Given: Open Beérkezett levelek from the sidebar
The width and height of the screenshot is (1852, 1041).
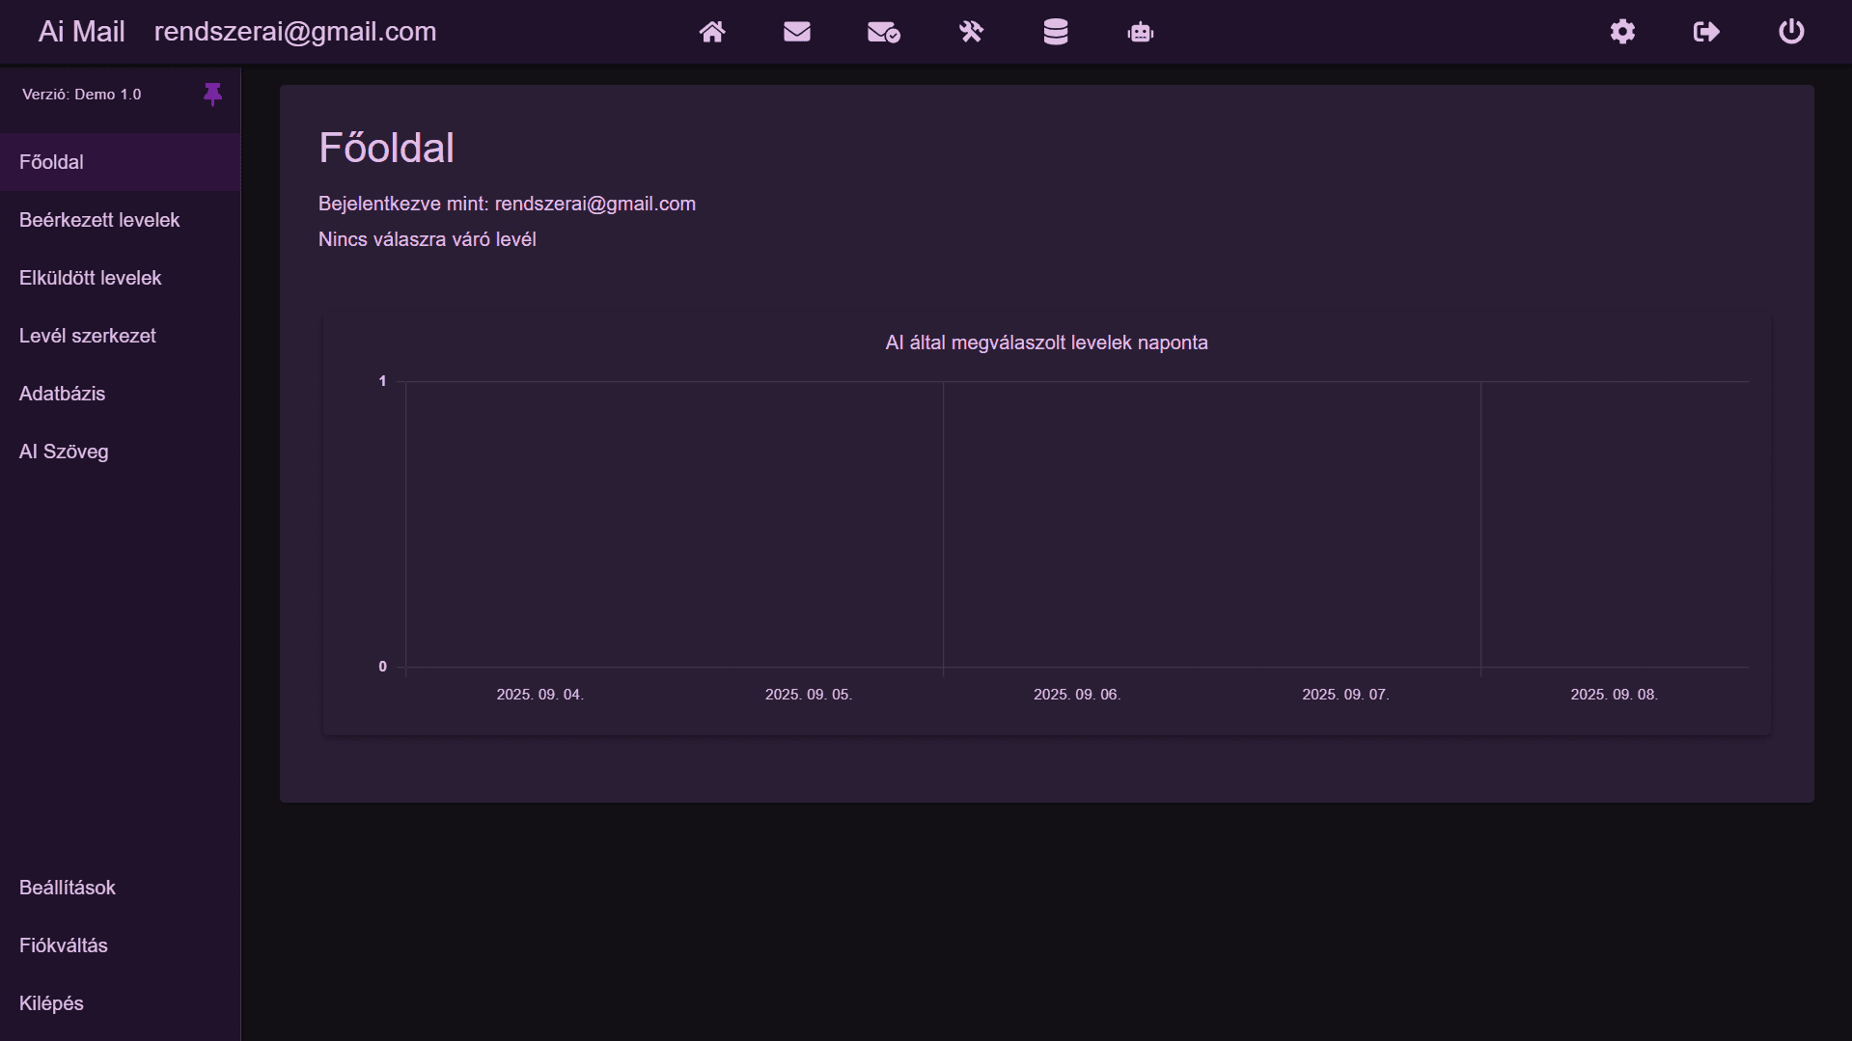Looking at the screenshot, I should tap(99, 219).
